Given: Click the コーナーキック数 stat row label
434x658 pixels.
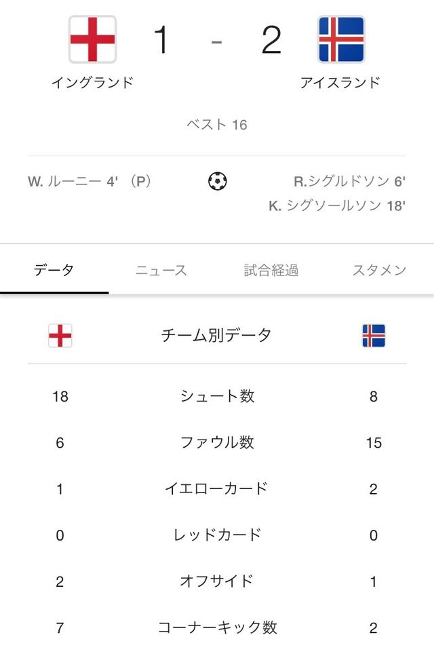Looking at the screenshot, I should [x=217, y=627].
